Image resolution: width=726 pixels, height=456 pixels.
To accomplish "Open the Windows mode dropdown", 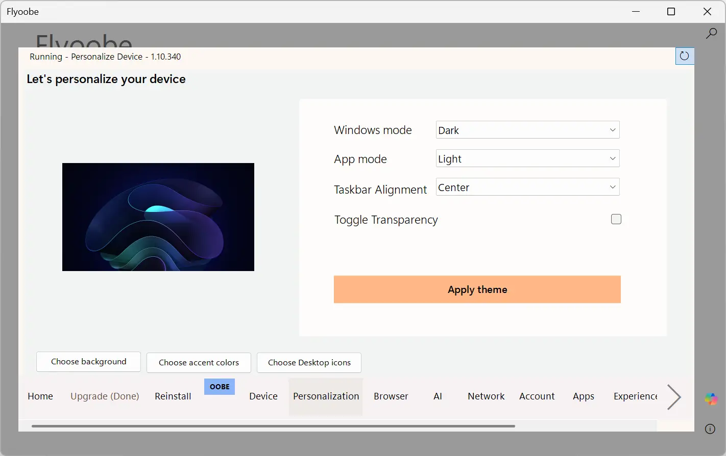I will tap(528, 130).
